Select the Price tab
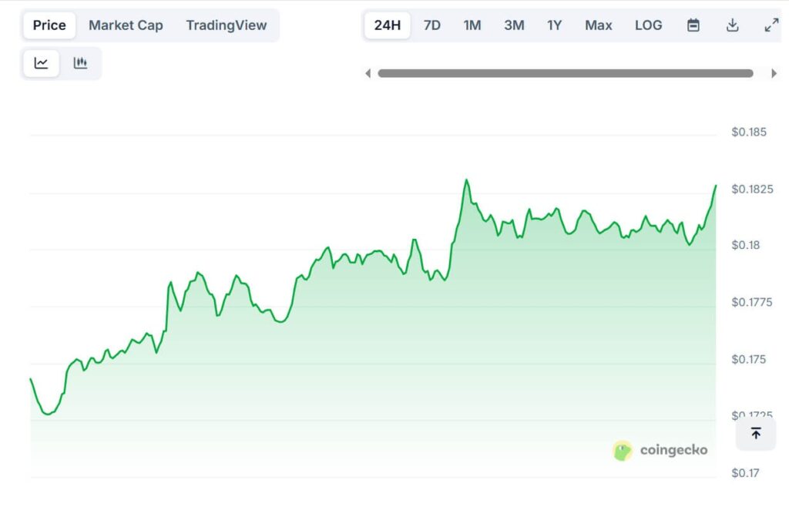 [49, 25]
